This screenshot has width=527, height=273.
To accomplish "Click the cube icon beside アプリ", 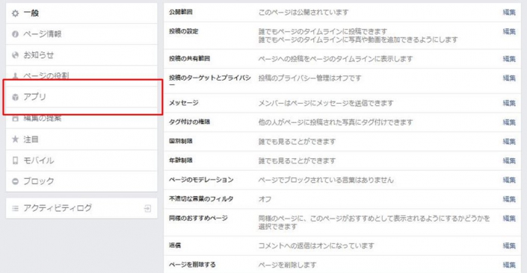I will [x=15, y=97].
